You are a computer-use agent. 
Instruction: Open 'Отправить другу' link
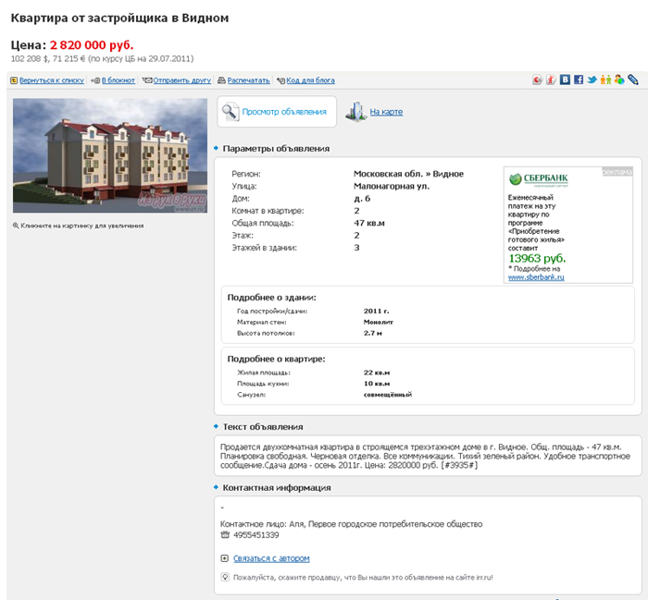tap(181, 80)
